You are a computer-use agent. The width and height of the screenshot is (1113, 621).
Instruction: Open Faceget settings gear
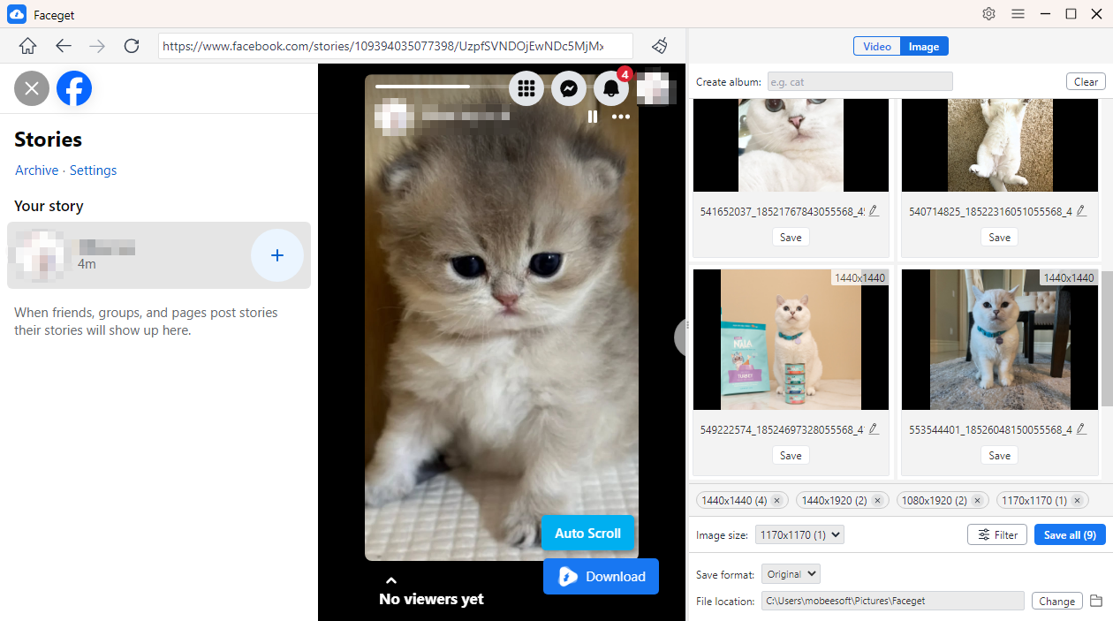point(988,14)
